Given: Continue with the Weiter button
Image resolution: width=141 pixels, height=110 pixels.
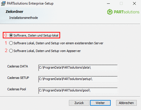Looking at the screenshot, I should click(x=100, y=103).
